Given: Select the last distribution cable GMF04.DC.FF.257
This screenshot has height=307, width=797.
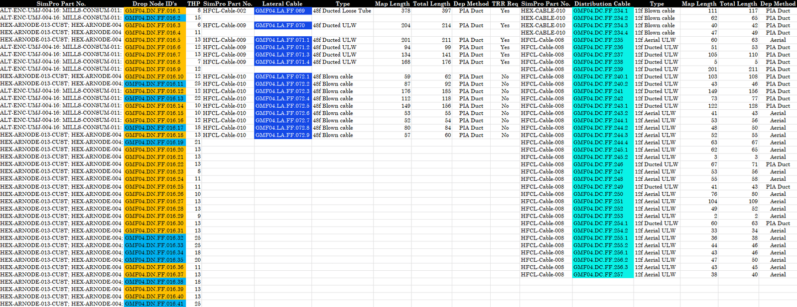Looking at the screenshot, I should pos(602,275).
